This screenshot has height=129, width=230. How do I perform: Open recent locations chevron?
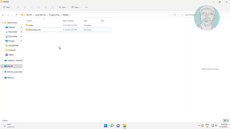click(12, 15)
